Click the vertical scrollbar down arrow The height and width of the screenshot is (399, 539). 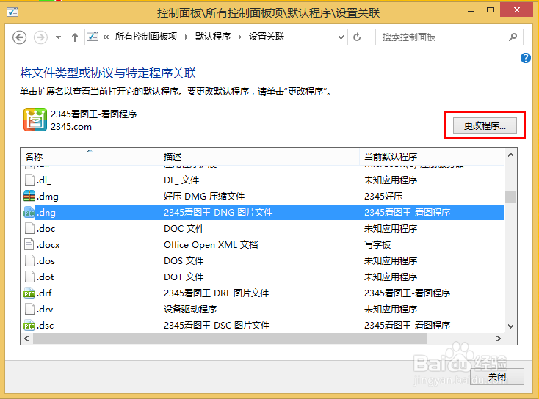click(x=510, y=326)
